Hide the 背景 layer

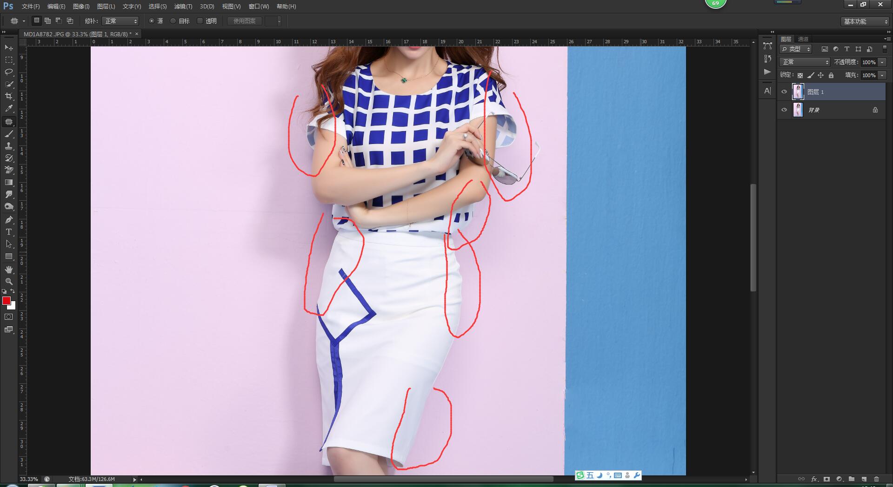[x=784, y=110]
